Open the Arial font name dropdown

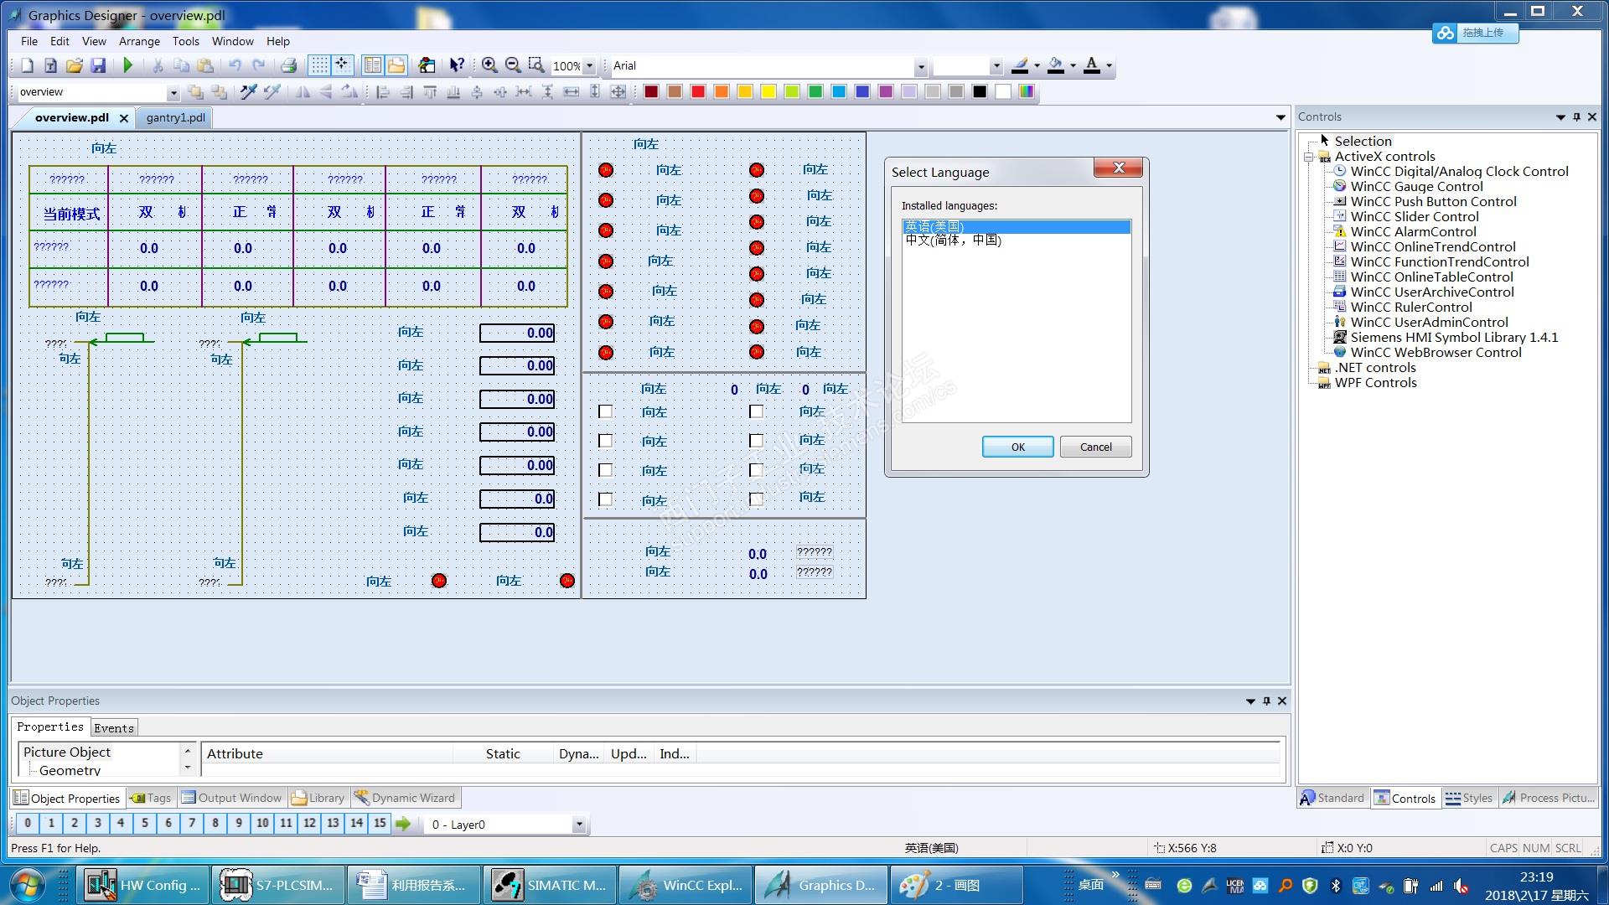[920, 66]
